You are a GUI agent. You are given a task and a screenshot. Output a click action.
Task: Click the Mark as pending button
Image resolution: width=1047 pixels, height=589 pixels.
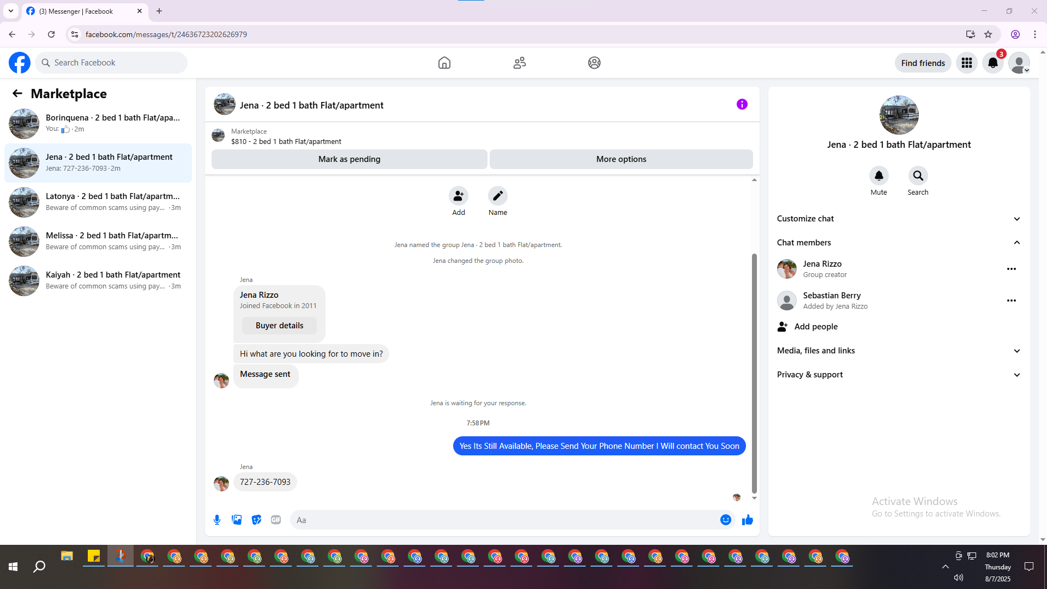pyautogui.click(x=350, y=159)
